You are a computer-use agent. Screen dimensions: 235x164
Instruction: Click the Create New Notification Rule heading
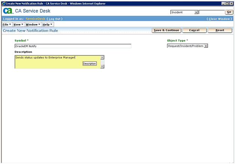30,31
